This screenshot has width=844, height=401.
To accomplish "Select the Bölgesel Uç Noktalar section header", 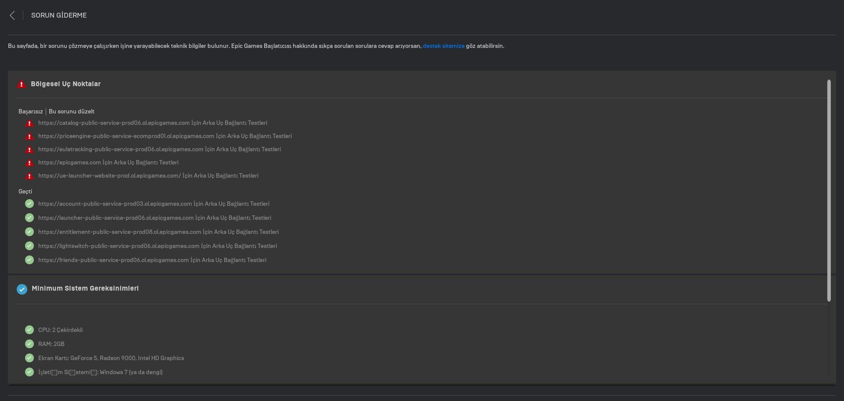I will [65, 84].
